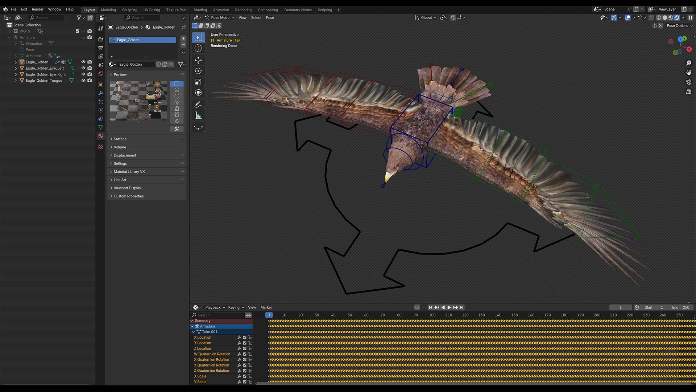Click the End frame field showing 250
The width and height of the screenshot is (696, 392).
tap(681, 307)
